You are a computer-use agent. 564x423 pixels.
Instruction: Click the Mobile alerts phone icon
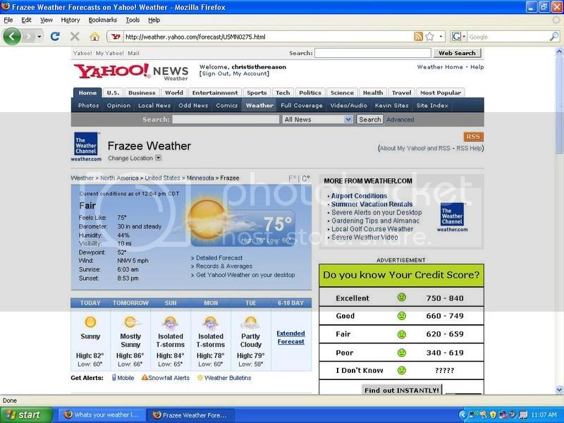[x=114, y=378]
